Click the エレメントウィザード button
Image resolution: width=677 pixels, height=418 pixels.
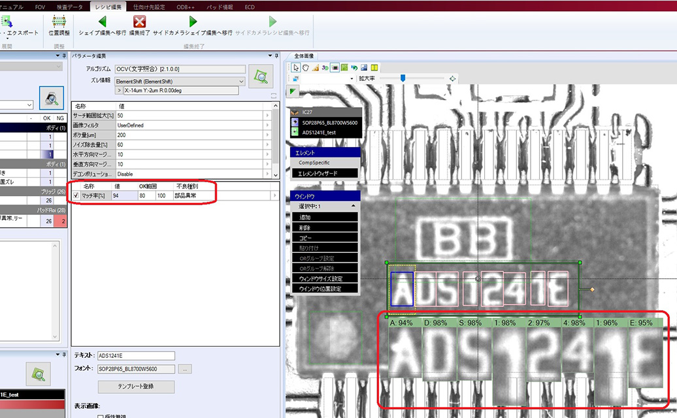[x=325, y=174]
